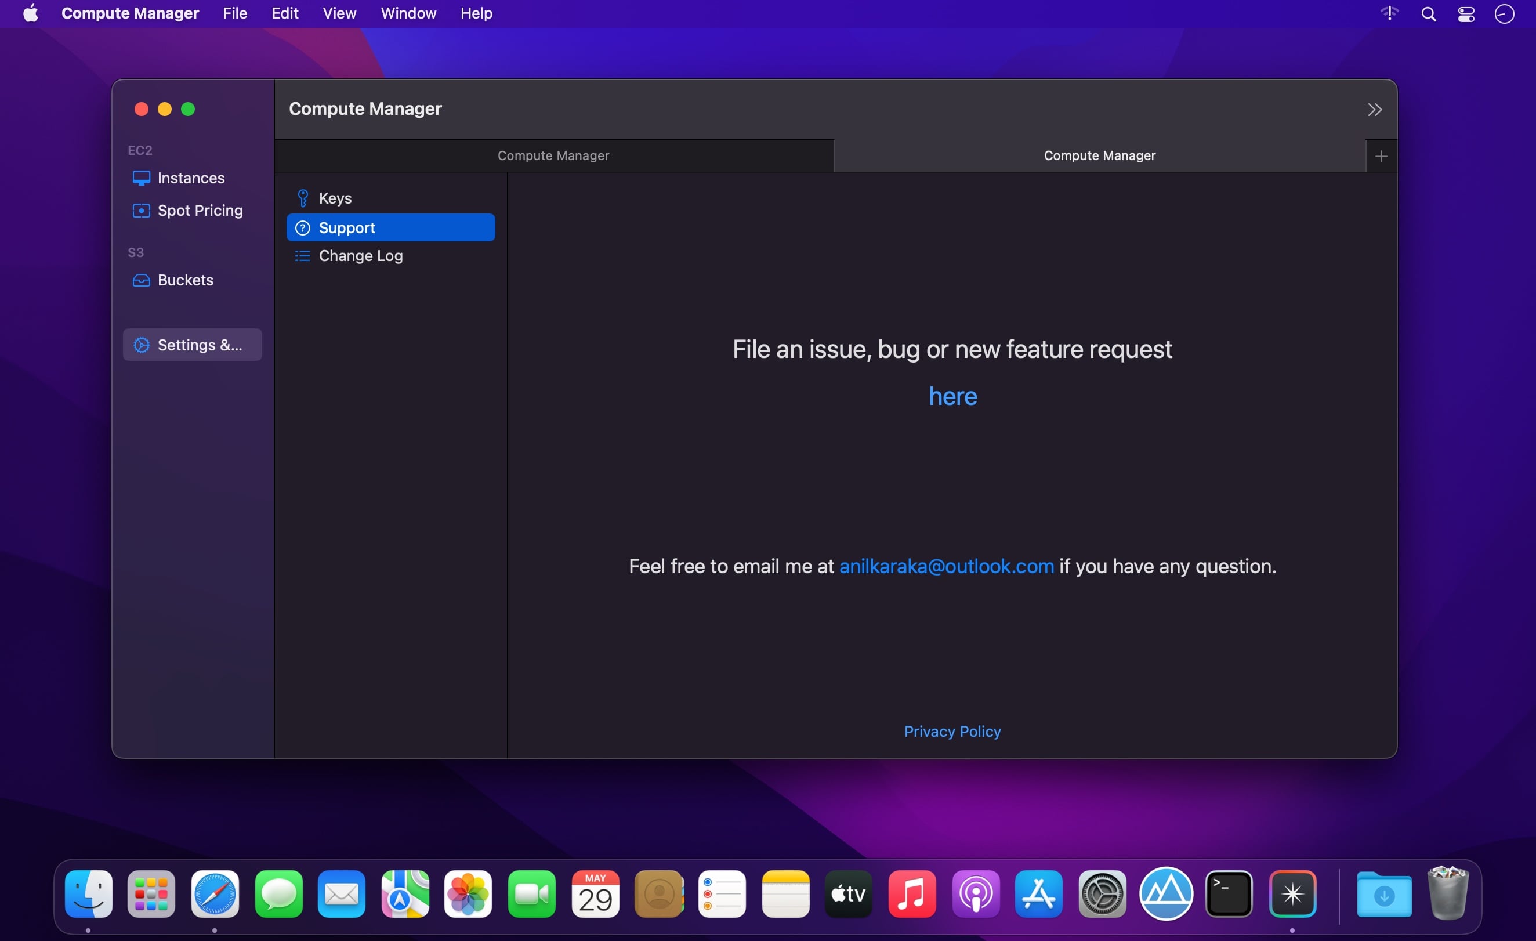Select Spot Pricing in the sidebar
1536x941 pixels.
tap(199, 210)
